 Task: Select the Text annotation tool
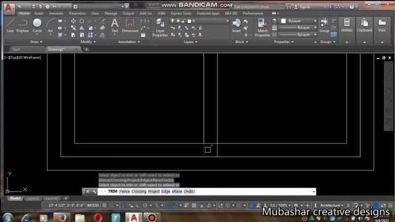[115, 26]
